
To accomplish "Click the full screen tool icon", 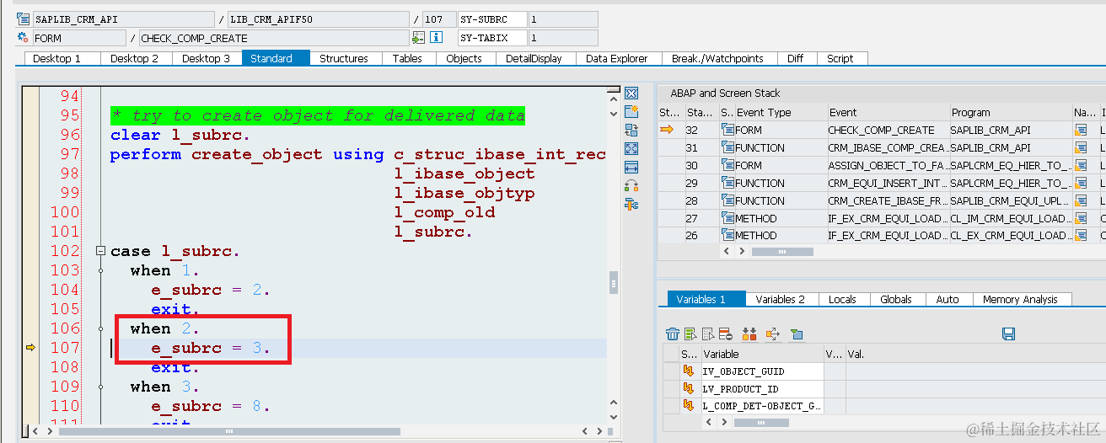I will pyautogui.click(x=631, y=148).
